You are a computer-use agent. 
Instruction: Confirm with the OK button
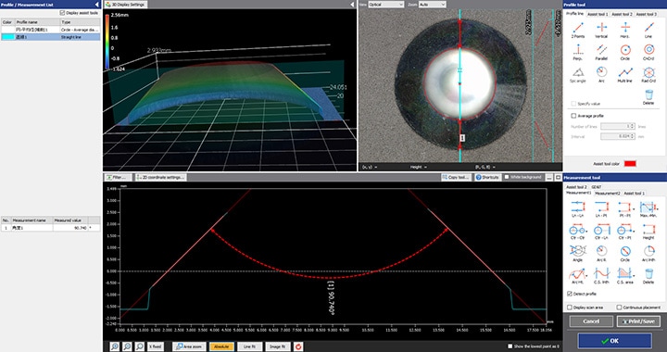[614, 341]
